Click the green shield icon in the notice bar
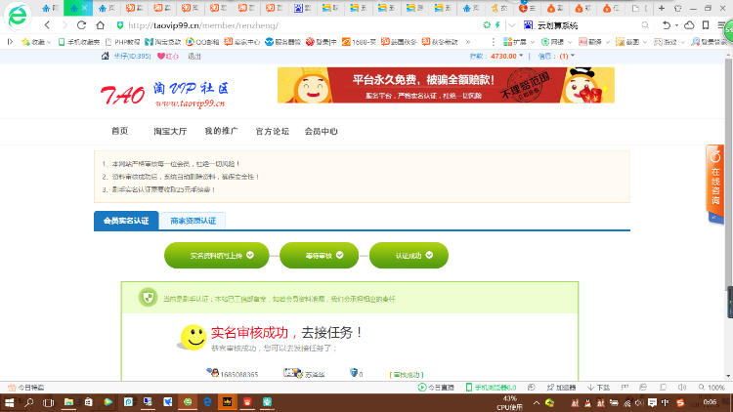 149,298
